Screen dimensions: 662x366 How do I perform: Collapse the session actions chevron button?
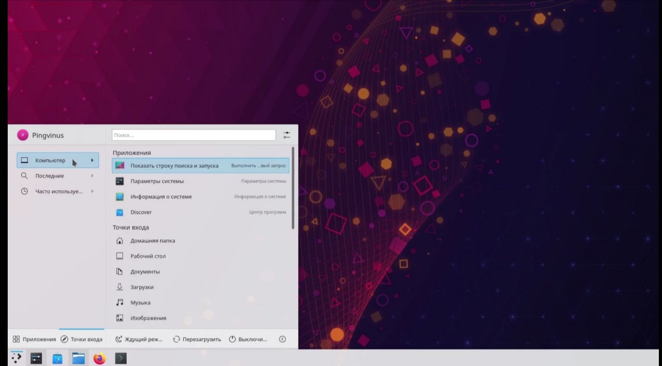(x=282, y=339)
